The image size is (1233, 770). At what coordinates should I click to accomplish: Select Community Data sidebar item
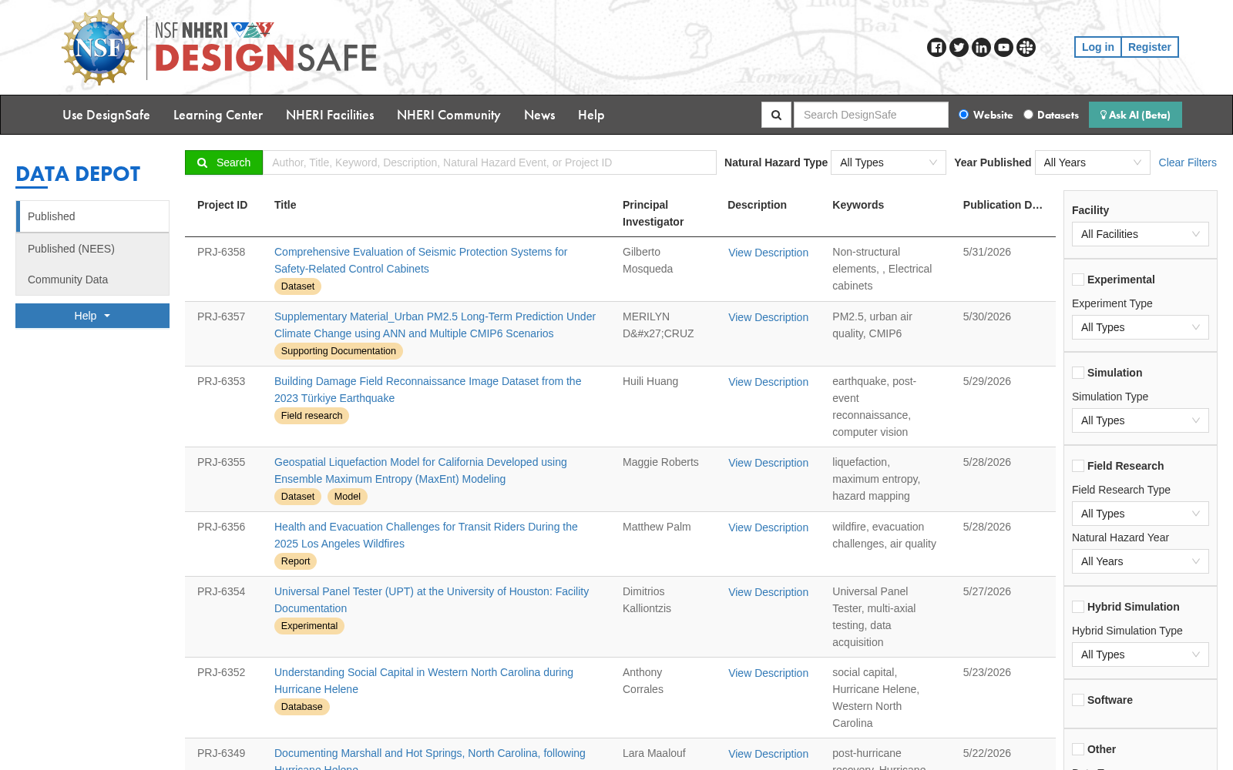[x=92, y=280]
